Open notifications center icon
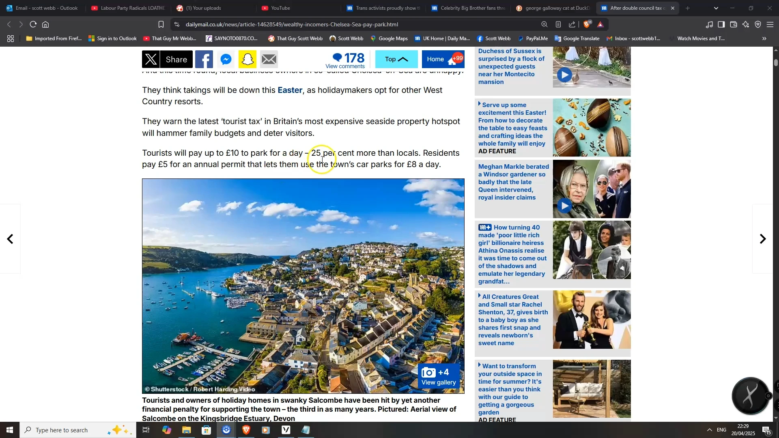The height and width of the screenshot is (438, 779). 767,430
